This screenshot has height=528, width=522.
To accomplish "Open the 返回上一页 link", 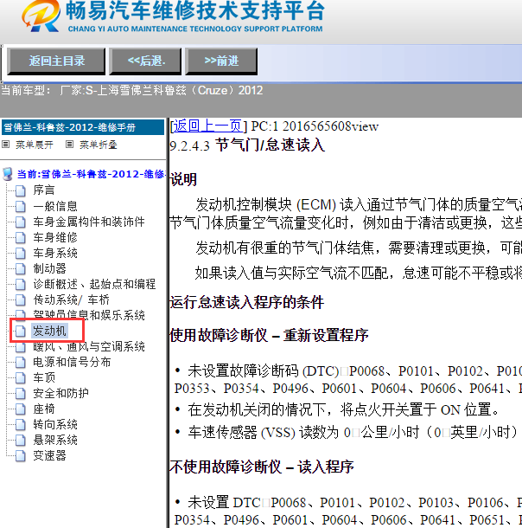I will point(207,126).
